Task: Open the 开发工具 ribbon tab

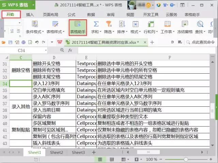Action: tap(151, 15)
